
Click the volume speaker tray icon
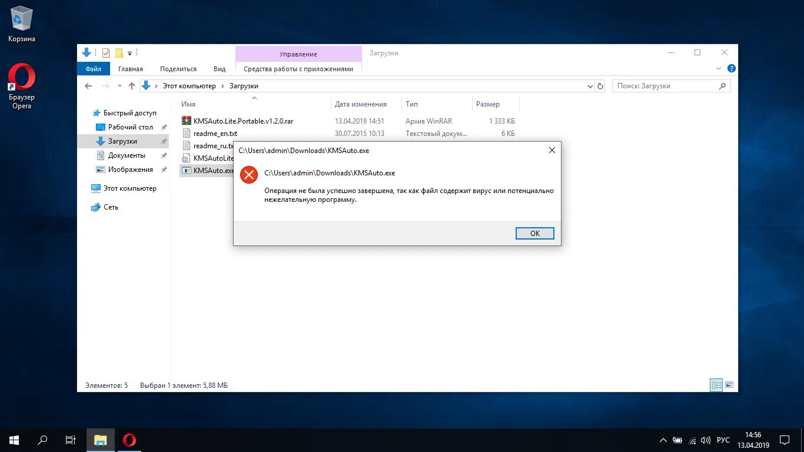coord(705,440)
